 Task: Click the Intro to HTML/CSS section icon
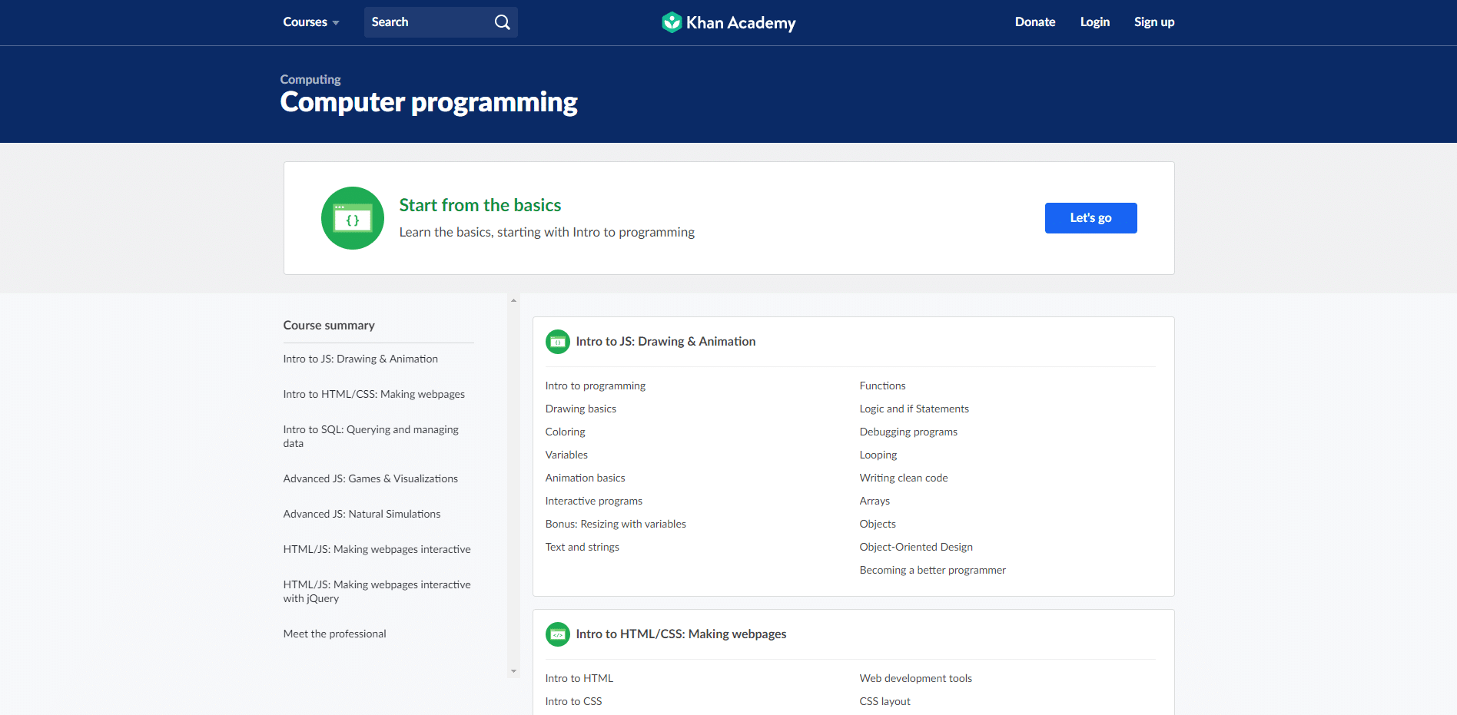coord(558,634)
